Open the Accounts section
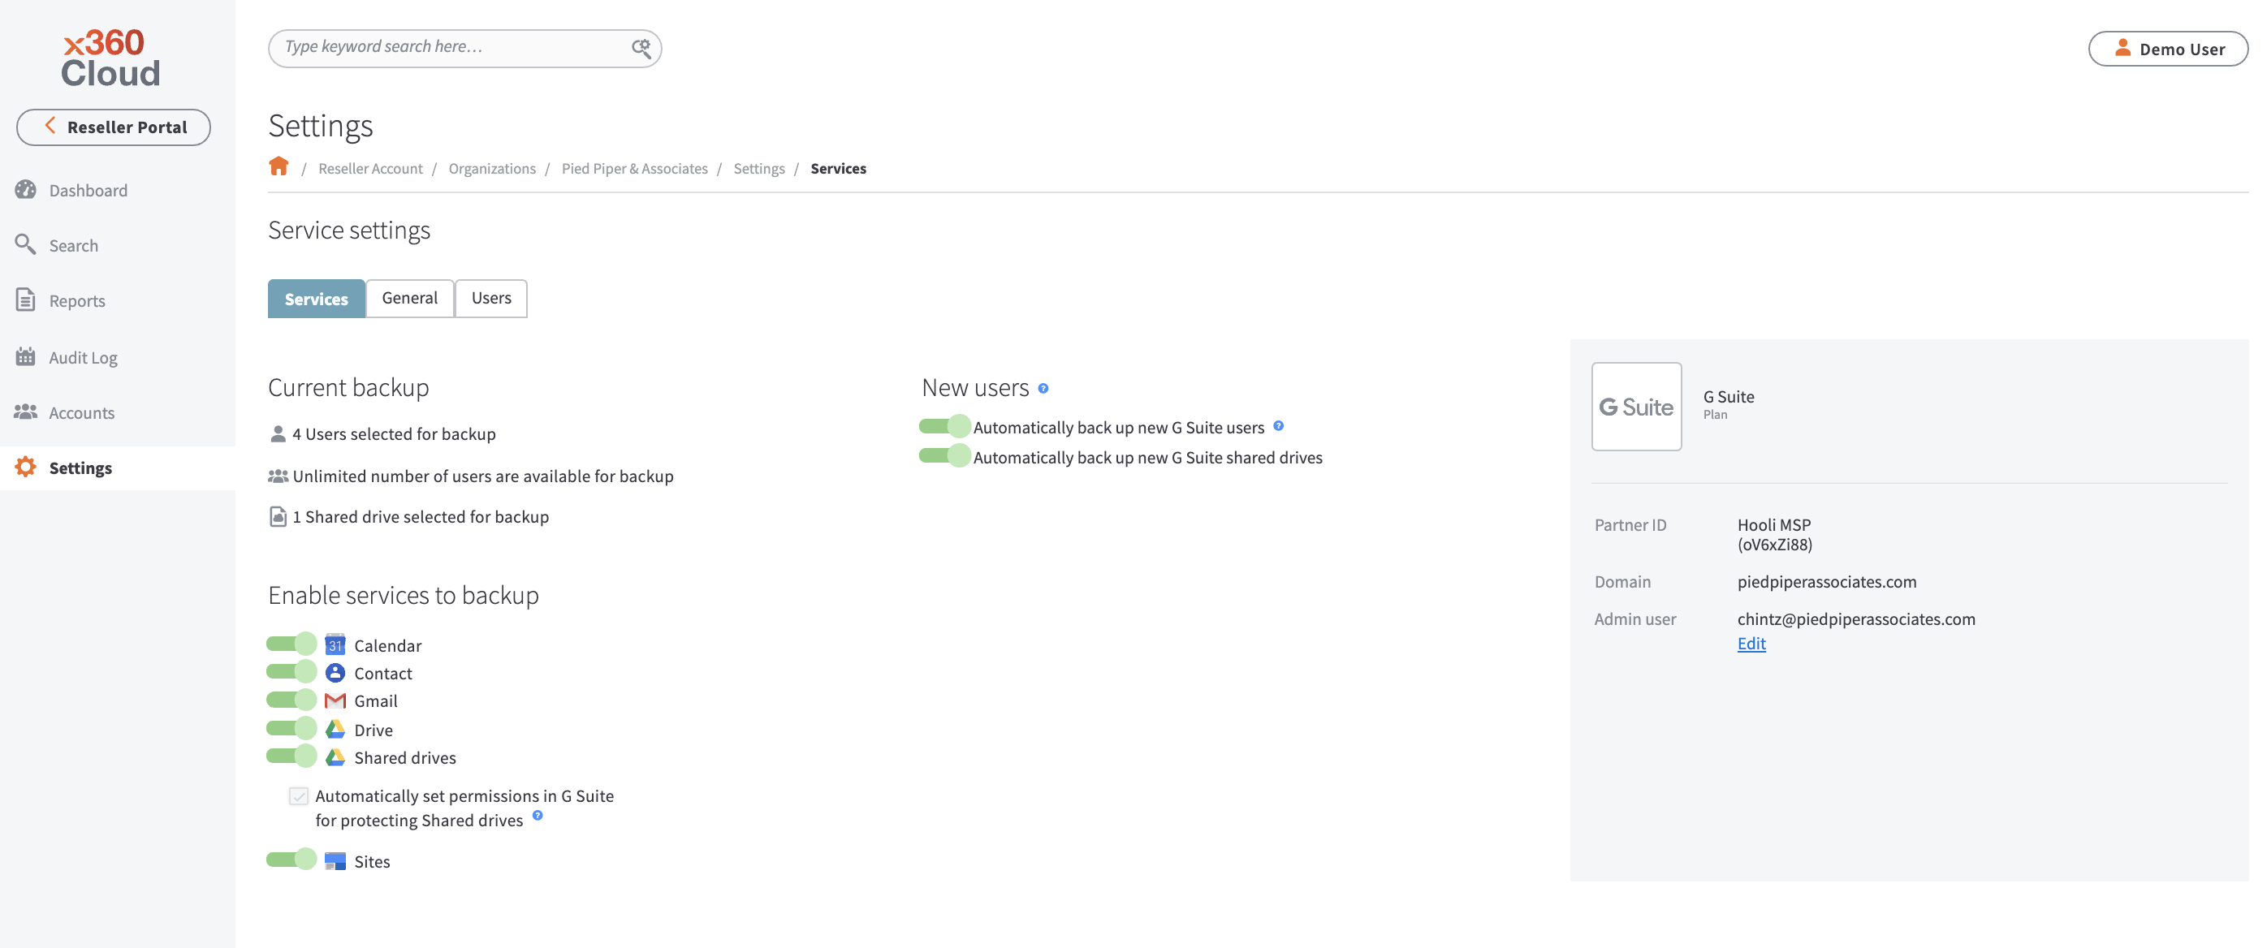This screenshot has width=2267, height=948. tap(81, 412)
